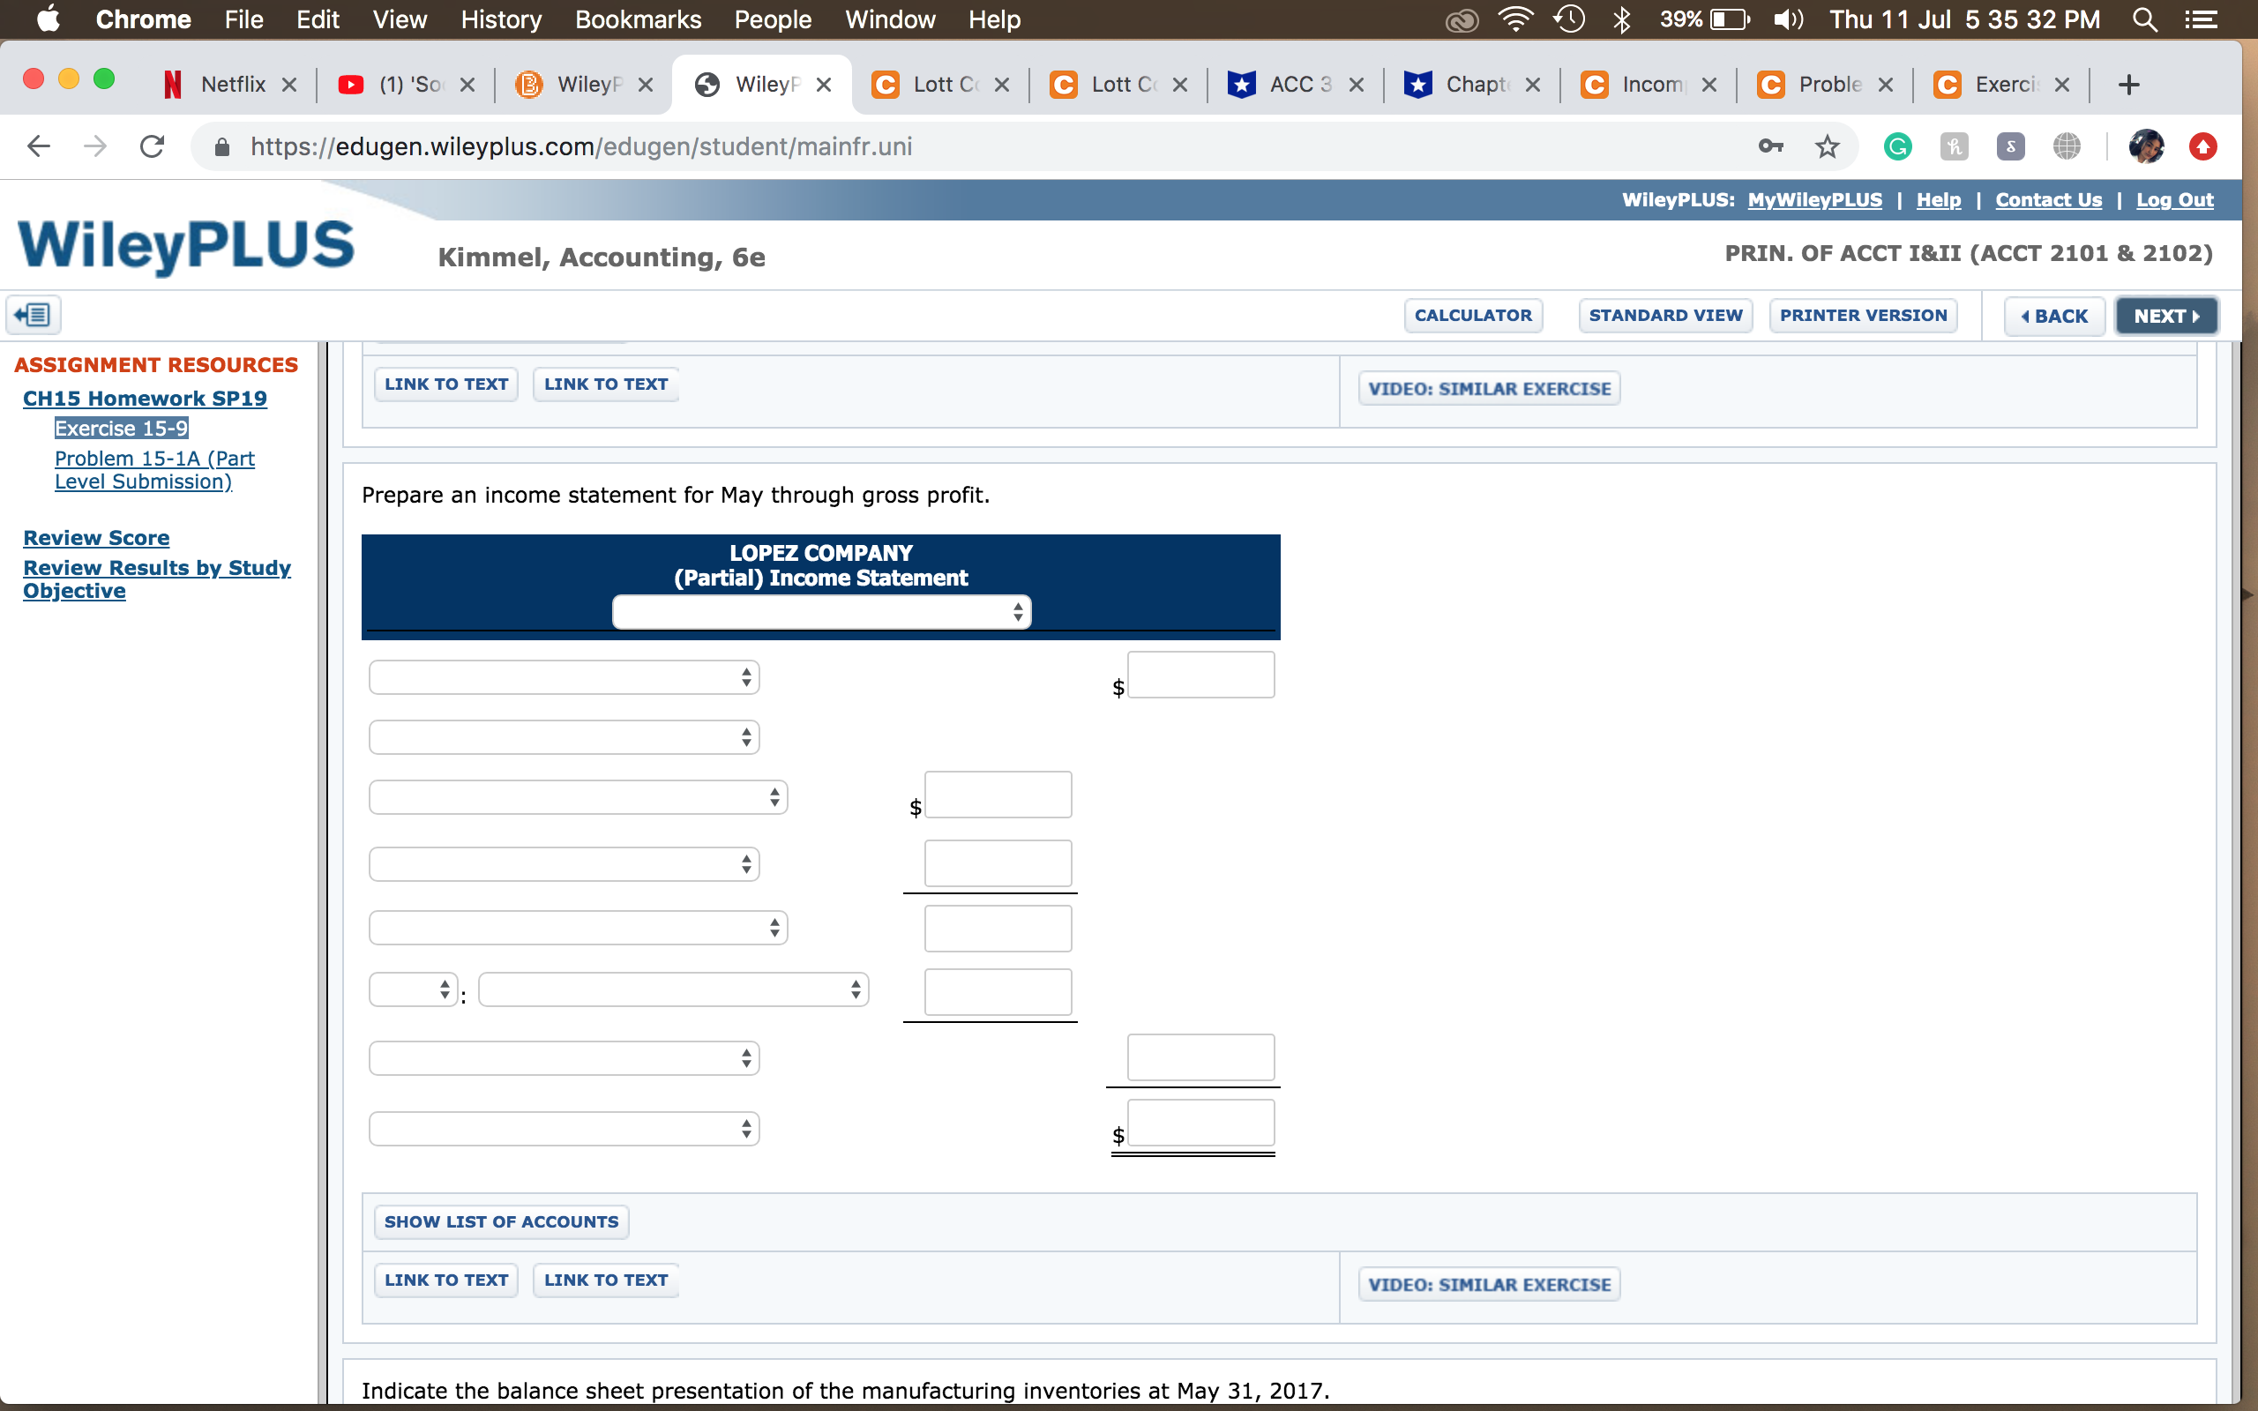Click Show List of Accounts button

pyautogui.click(x=501, y=1221)
